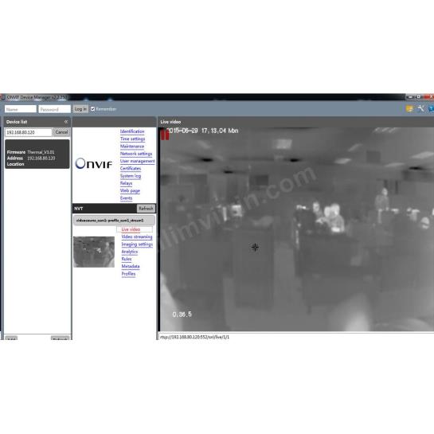Viewport: 434px width, 434px height.
Task: Open the Events link
Action: 126,198
